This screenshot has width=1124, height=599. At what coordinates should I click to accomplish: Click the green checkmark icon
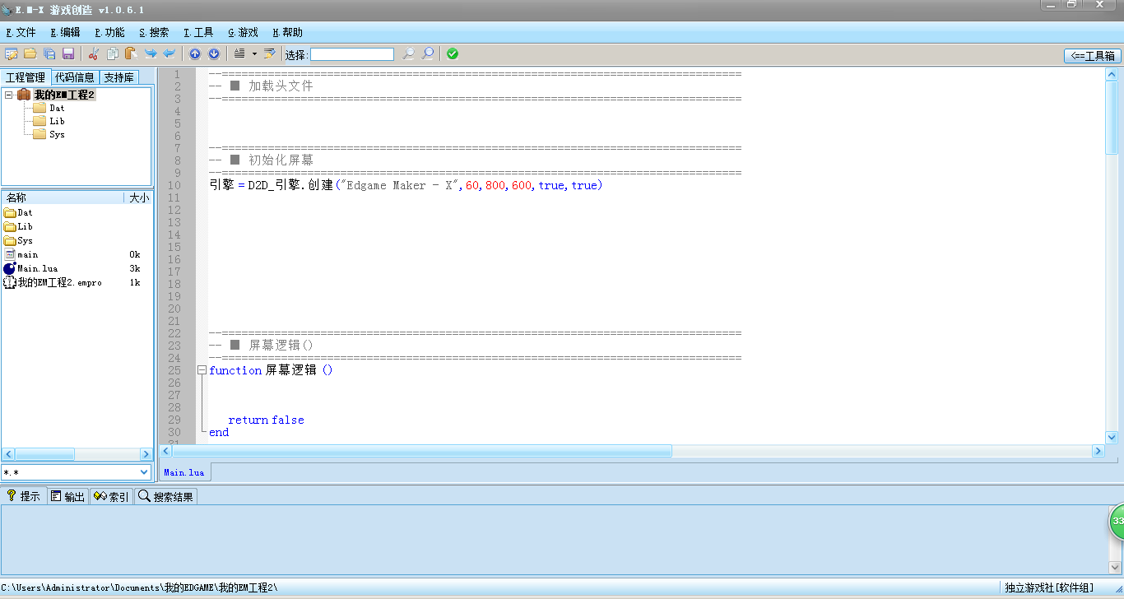(x=453, y=54)
